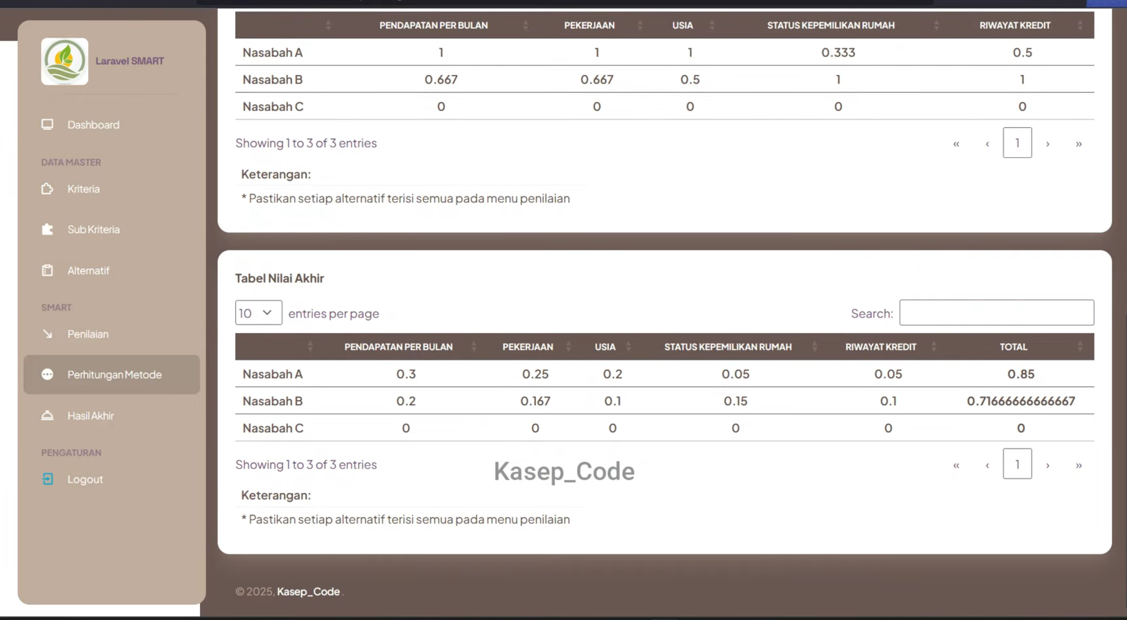The width and height of the screenshot is (1127, 620).
Task: Click the Penilaian arrow icon
Action: coord(47,334)
